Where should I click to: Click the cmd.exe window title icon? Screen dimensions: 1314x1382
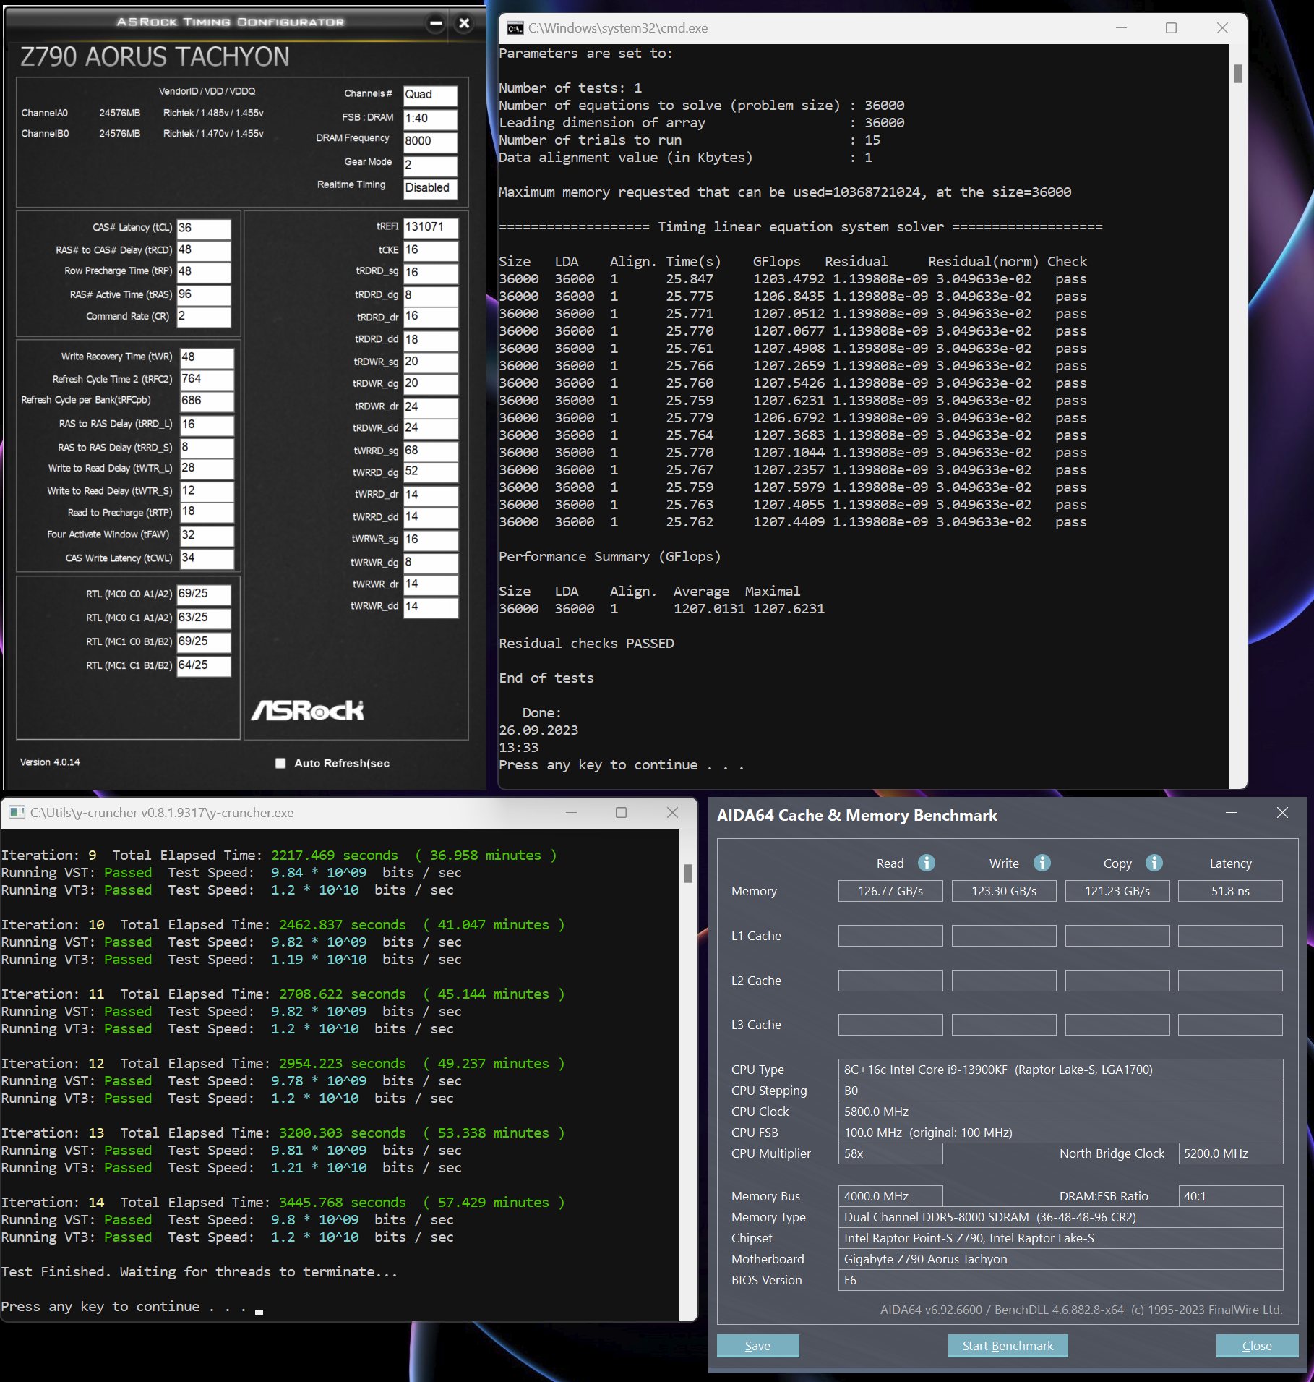(515, 28)
